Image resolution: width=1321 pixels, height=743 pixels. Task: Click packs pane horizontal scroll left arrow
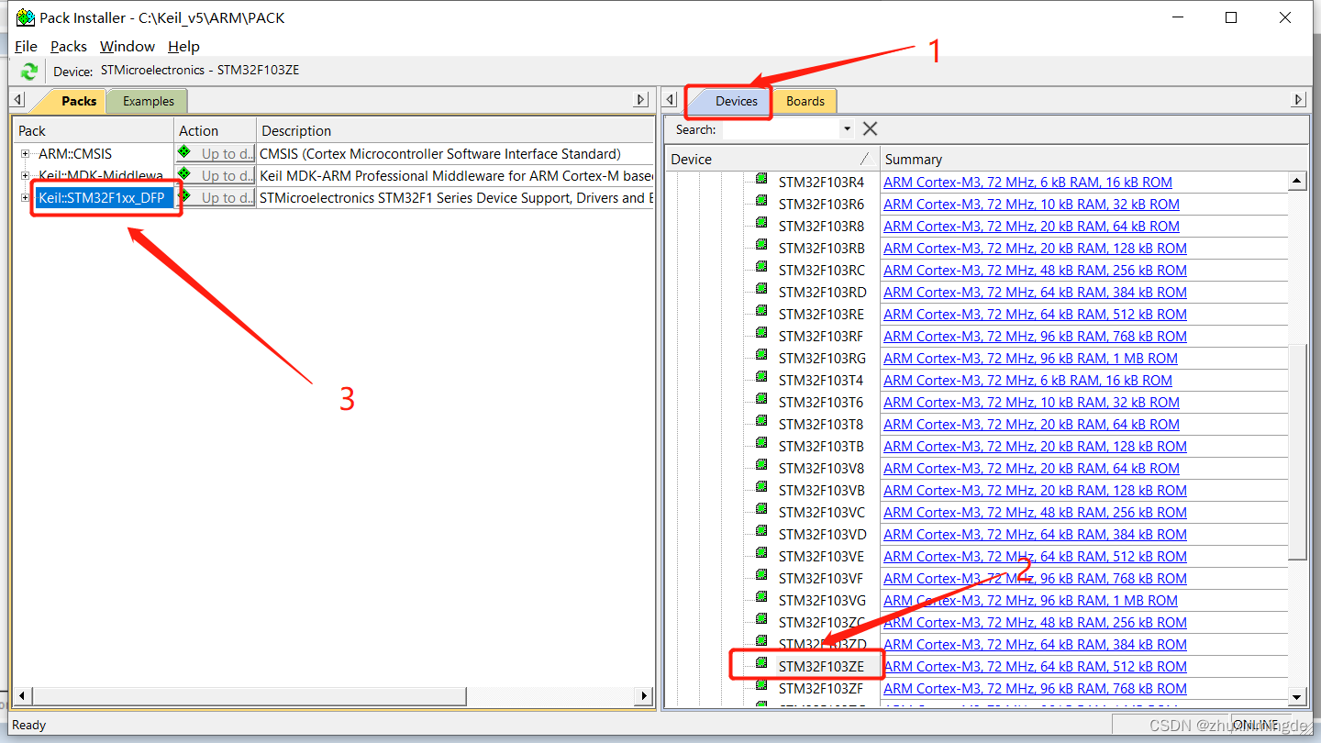click(22, 696)
